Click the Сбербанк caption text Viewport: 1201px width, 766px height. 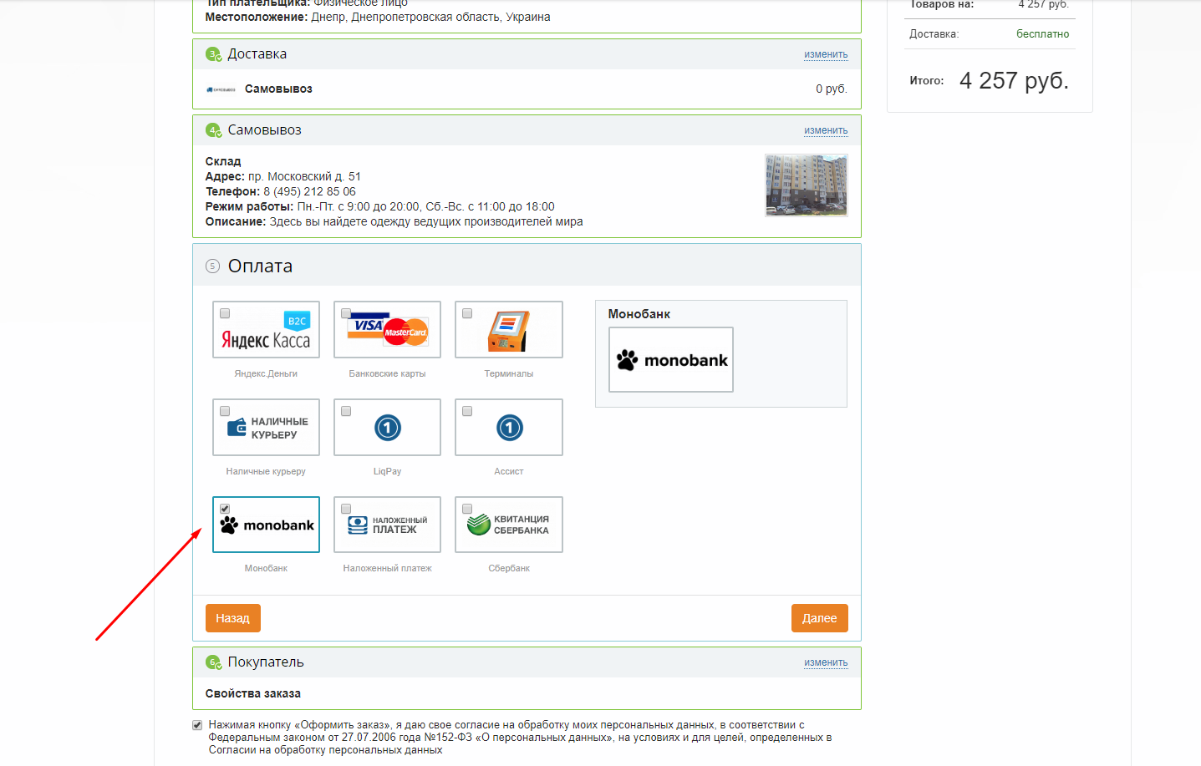509,568
